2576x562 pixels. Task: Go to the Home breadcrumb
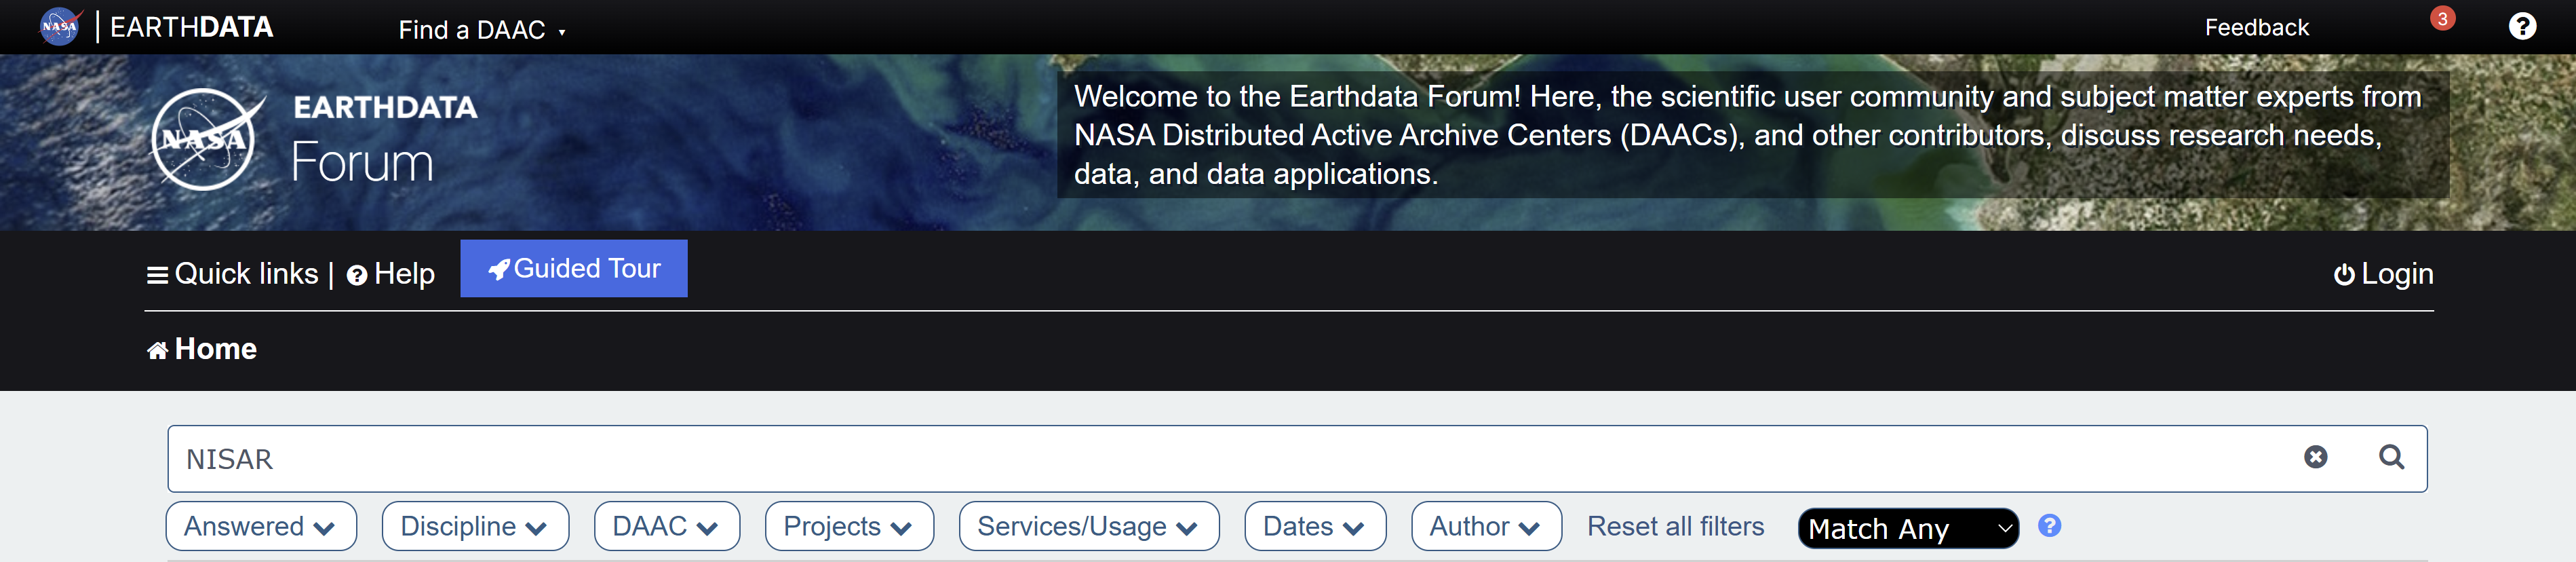(202, 349)
